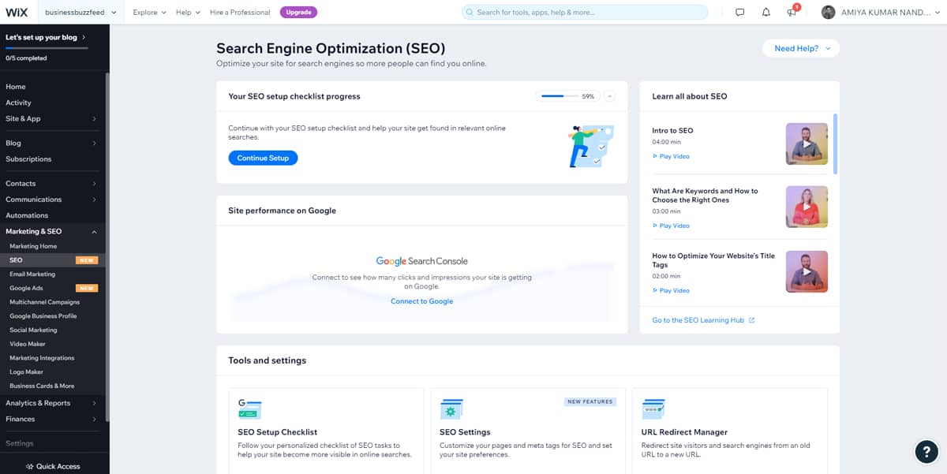Image resolution: width=947 pixels, height=474 pixels.
Task: Click the search tools and apps field
Action: (584, 13)
